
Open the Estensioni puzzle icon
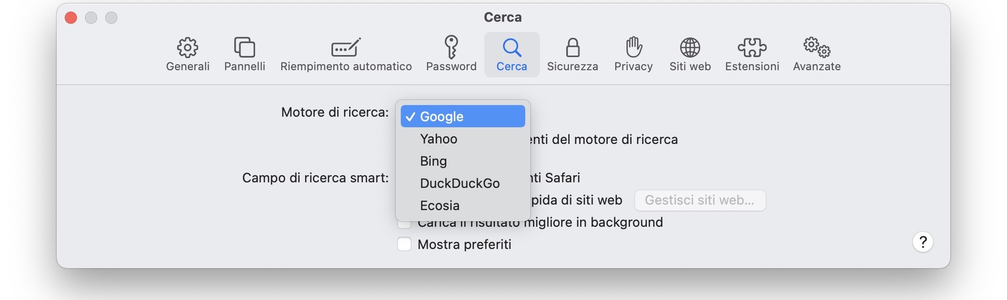coord(752,53)
